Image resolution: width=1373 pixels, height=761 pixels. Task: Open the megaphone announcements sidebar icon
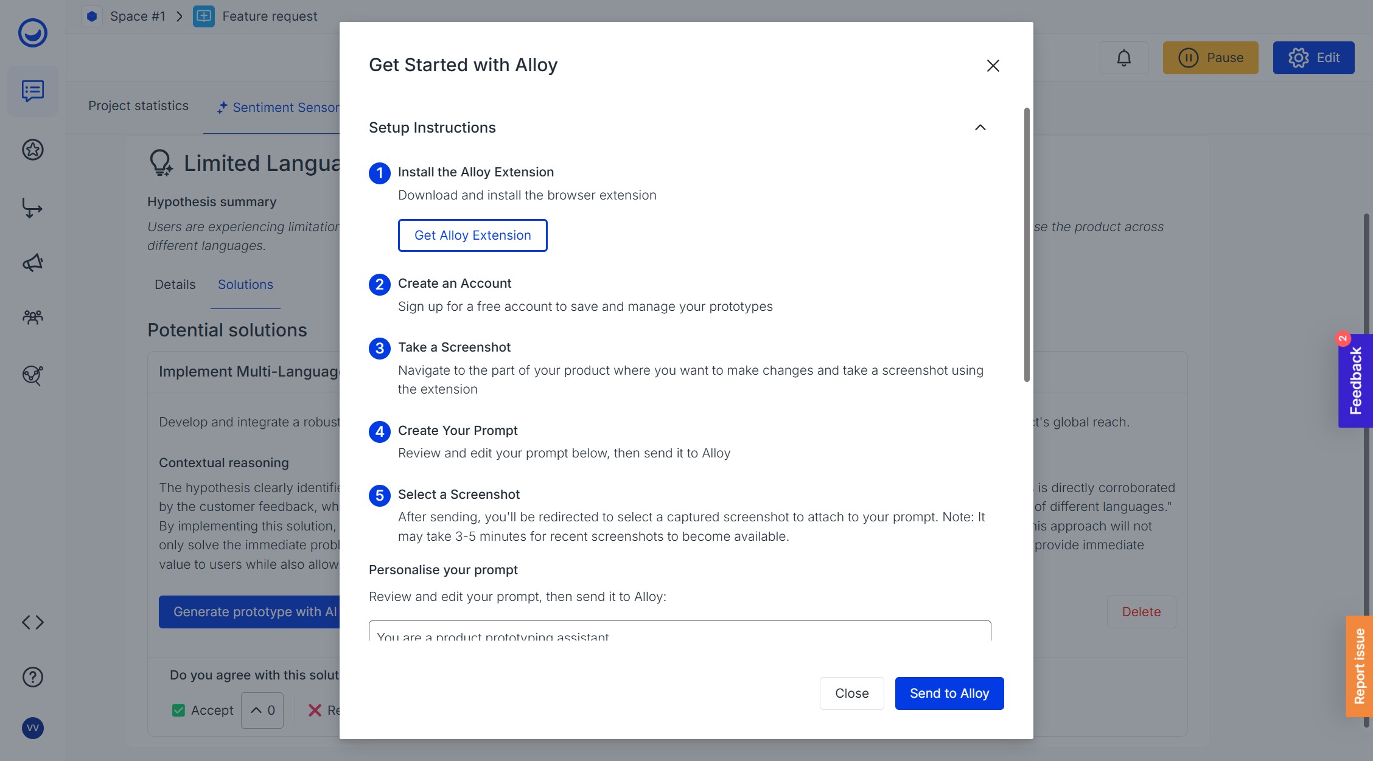[x=33, y=263]
